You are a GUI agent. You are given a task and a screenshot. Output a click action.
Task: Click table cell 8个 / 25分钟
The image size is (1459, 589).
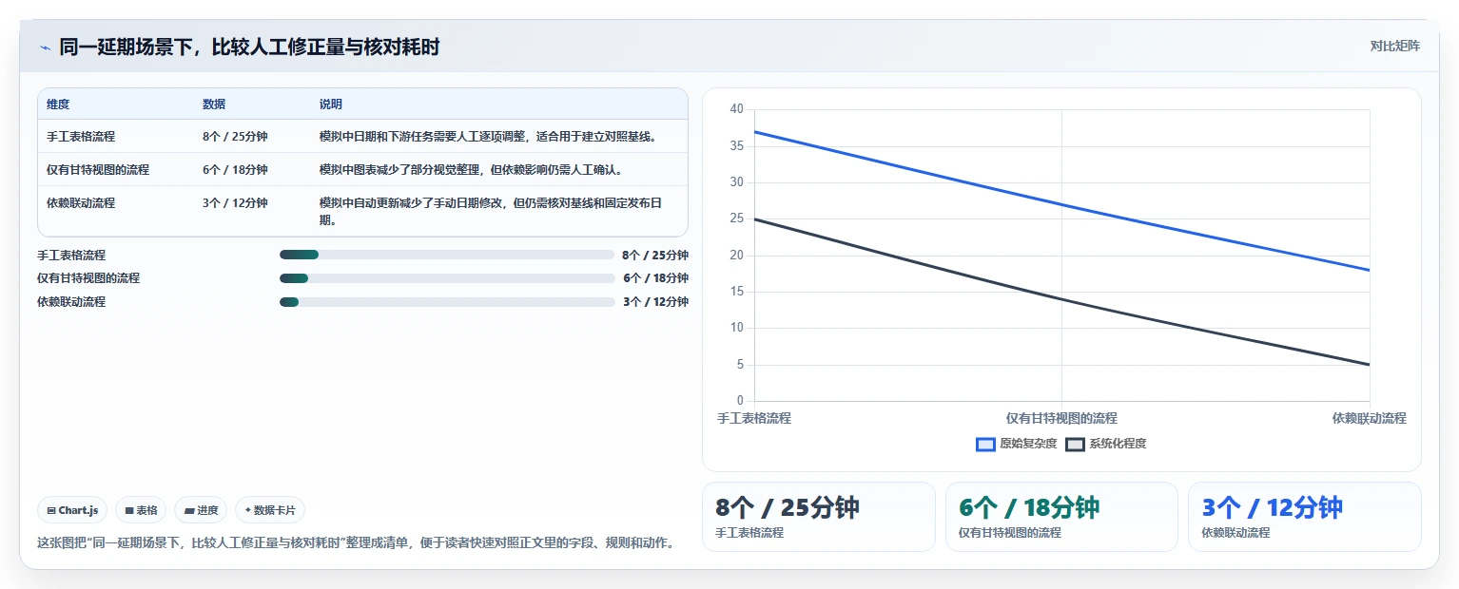pyautogui.click(x=235, y=137)
